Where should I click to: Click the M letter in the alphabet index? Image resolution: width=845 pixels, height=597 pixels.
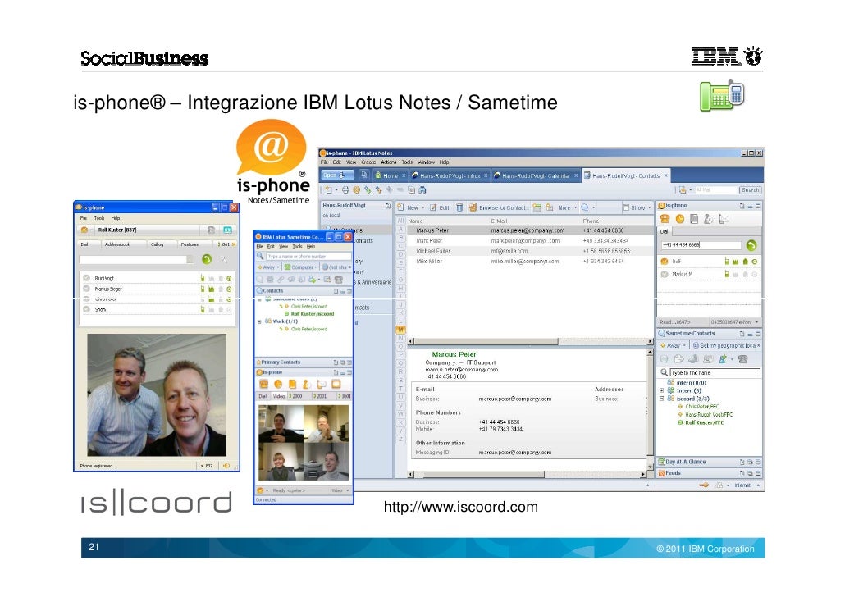[x=400, y=329]
